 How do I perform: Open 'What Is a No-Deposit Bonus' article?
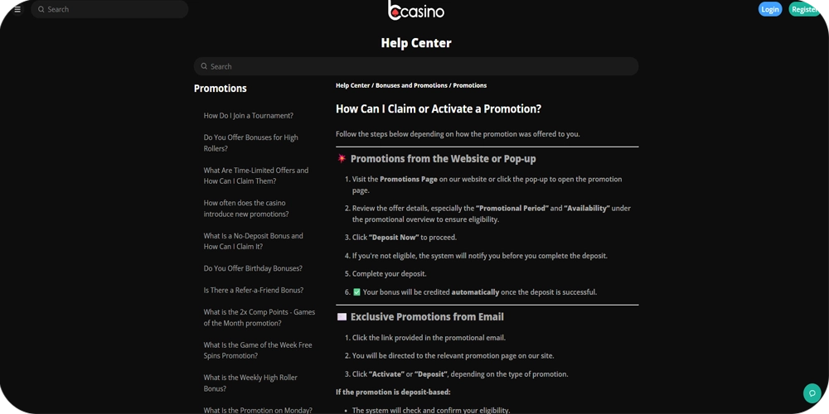coord(253,241)
